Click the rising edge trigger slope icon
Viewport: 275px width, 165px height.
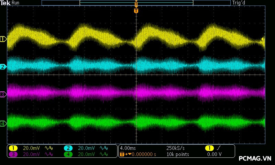(219, 148)
